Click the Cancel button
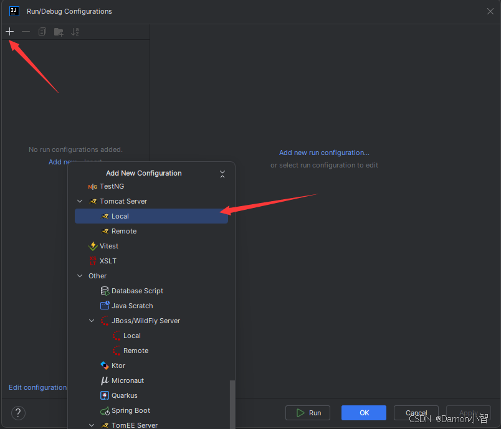 click(416, 413)
